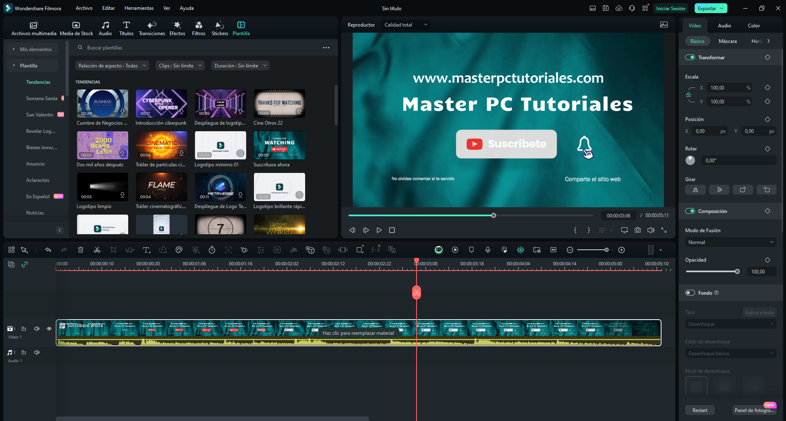Expand Mis elementos tree item
The width and height of the screenshot is (786, 421).
14,49
